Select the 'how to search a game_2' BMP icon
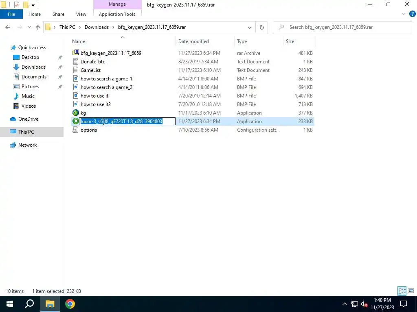The image size is (417, 312). (76, 87)
